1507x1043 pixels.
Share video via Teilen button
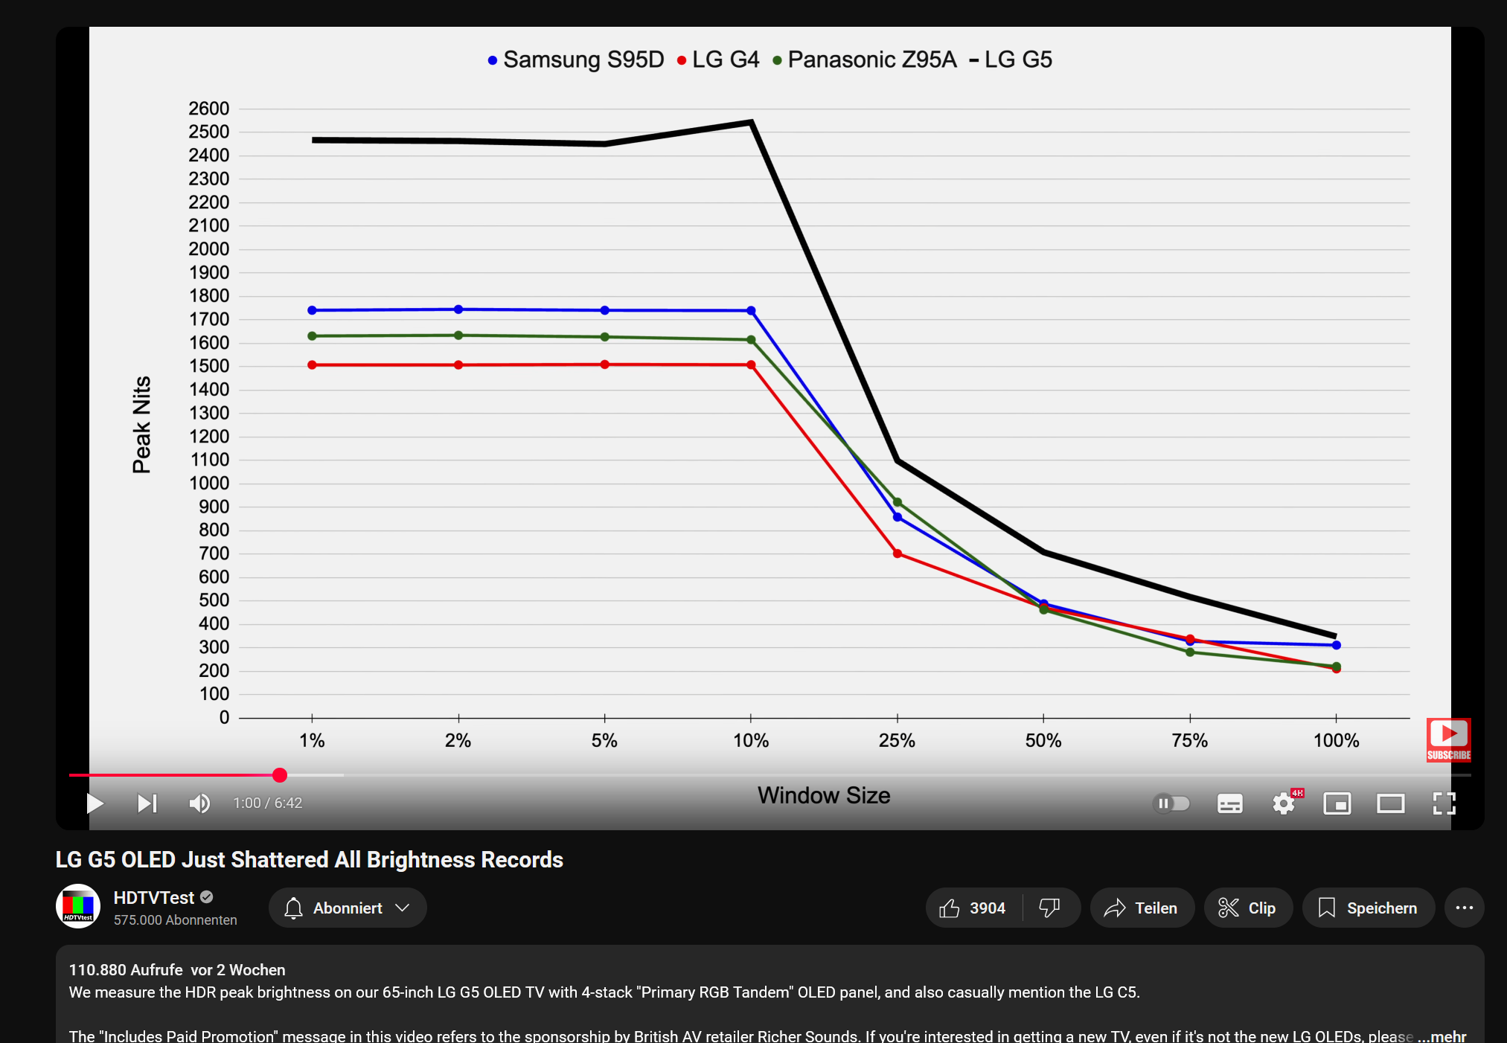[1142, 908]
